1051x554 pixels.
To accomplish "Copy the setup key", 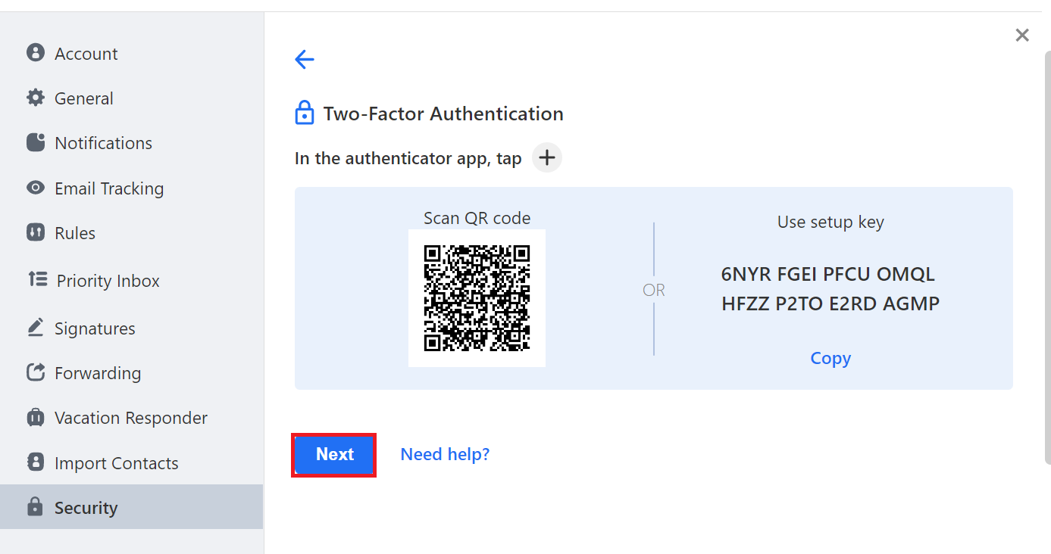I will click(830, 358).
